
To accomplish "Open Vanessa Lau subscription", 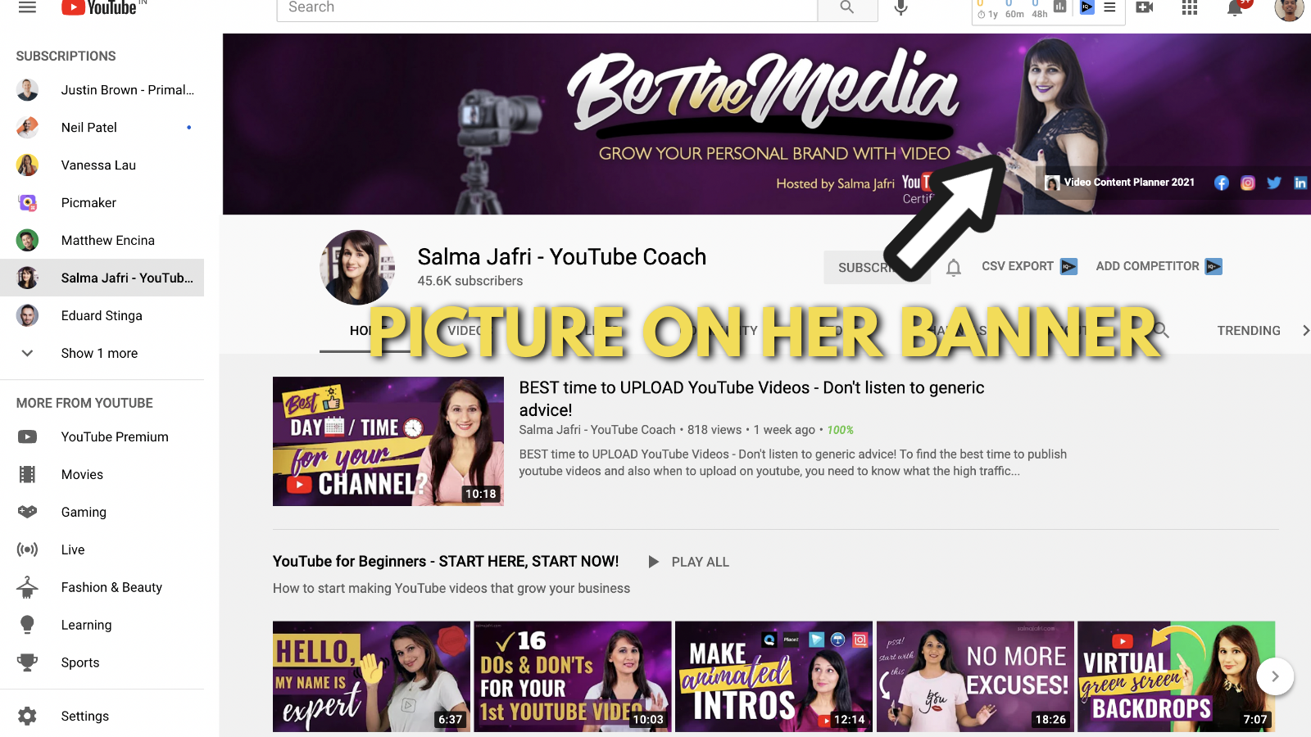I will point(102,165).
